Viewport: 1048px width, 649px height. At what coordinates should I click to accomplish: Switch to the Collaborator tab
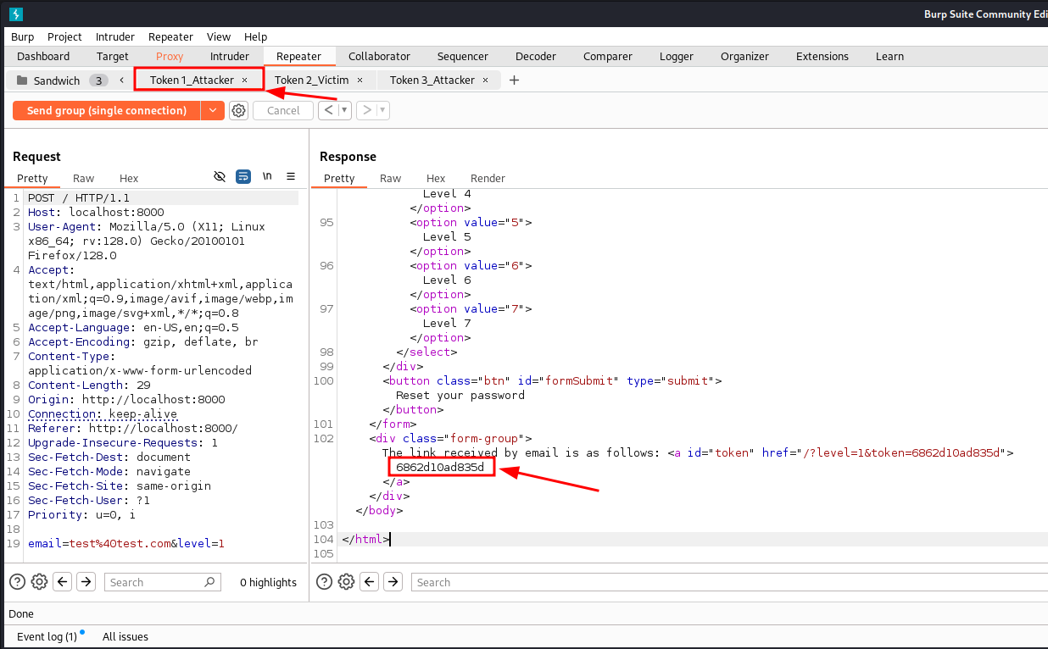(x=379, y=56)
